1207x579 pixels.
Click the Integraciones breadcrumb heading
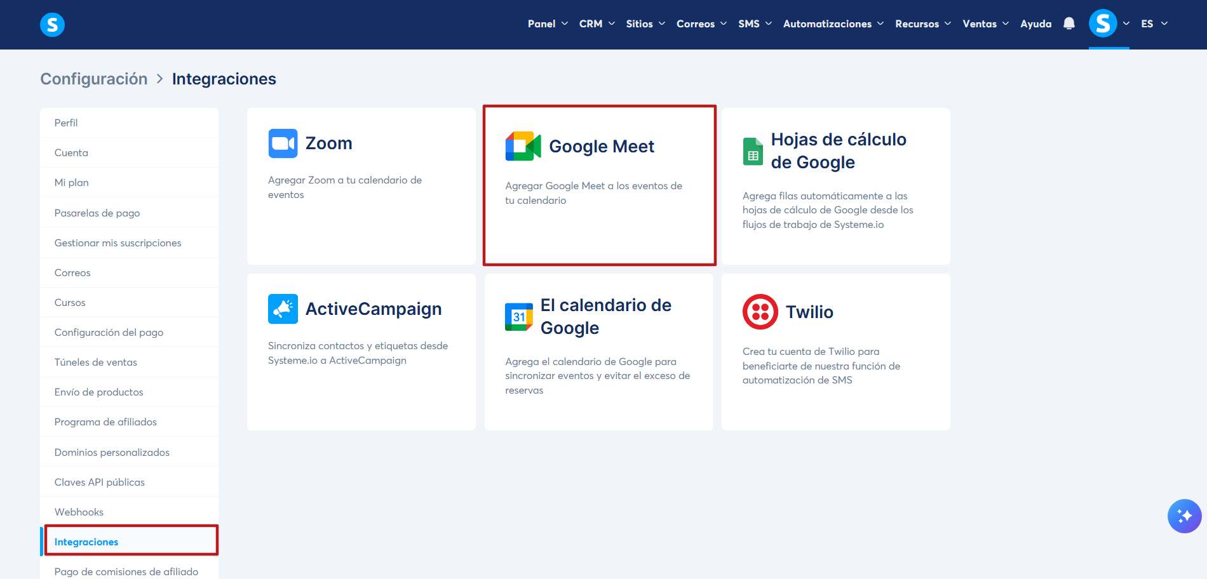click(x=224, y=79)
